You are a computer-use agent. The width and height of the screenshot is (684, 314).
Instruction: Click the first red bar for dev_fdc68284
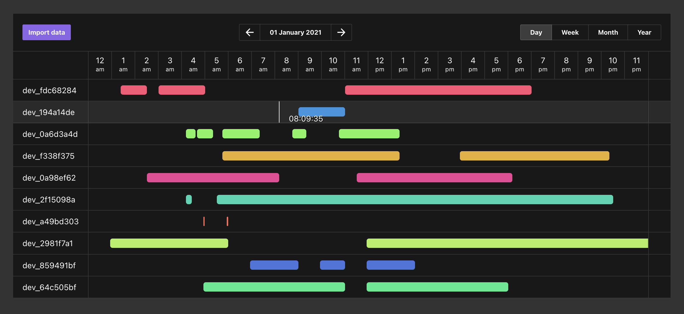click(133, 90)
